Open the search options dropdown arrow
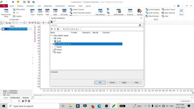The height and width of the screenshot is (109, 194). [142, 25]
